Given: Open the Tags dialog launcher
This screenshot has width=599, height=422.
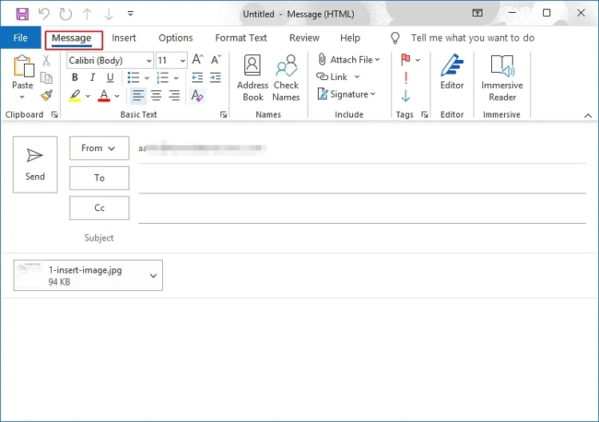Looking at the screenshot, I should 424,114.
